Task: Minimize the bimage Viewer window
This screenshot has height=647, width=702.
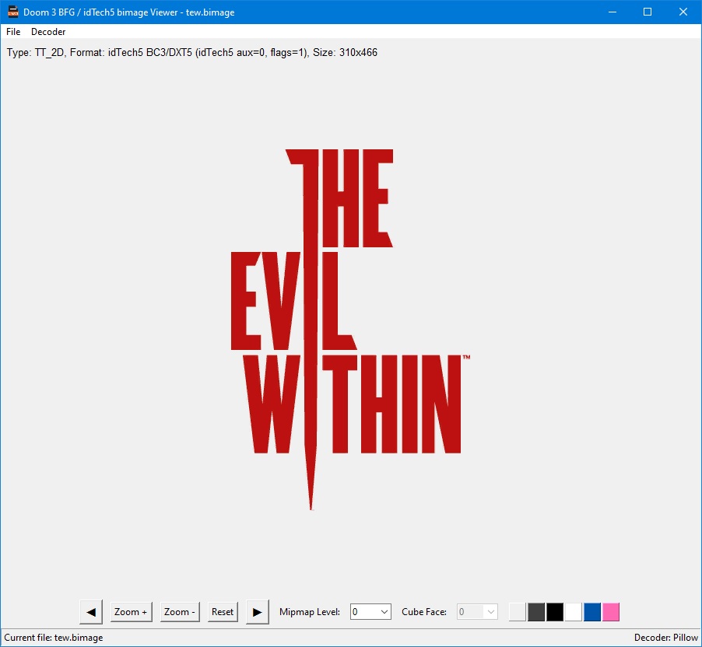Action: [x=612, y=12]
